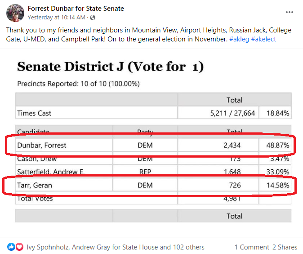Click Precincts Reported text in image
The image size is (303, 254).
79,84
